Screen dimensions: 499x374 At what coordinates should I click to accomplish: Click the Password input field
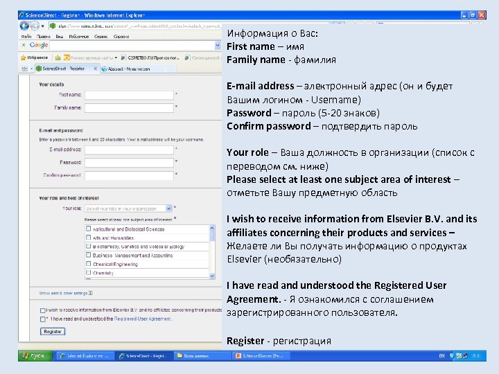[x=129, y=163]
